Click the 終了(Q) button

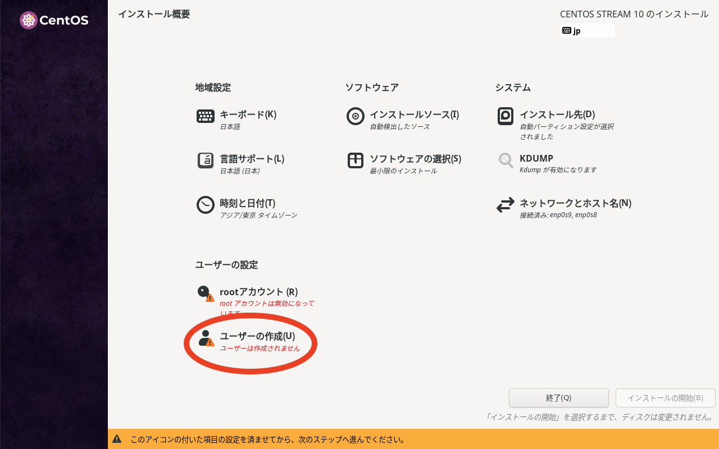click(559, 398)
